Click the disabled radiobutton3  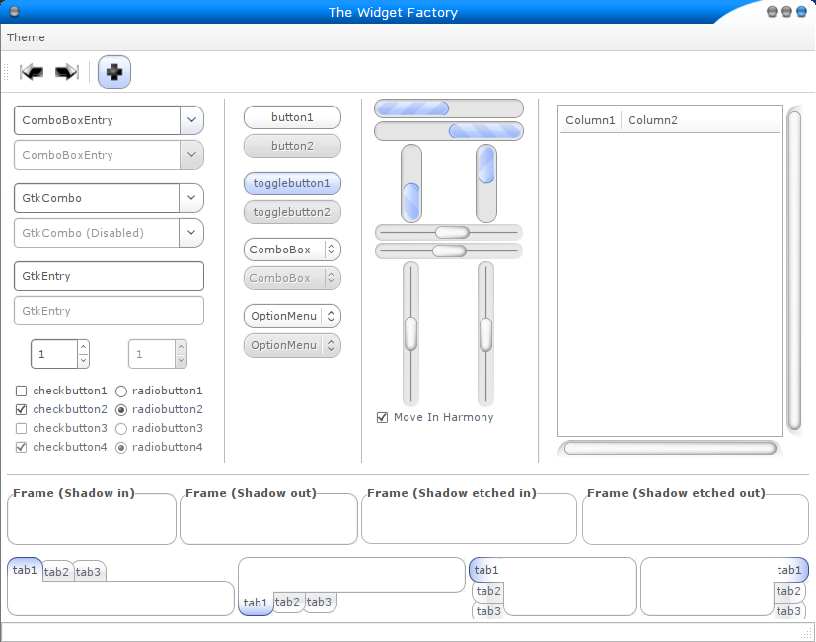(x=120, y=429)
